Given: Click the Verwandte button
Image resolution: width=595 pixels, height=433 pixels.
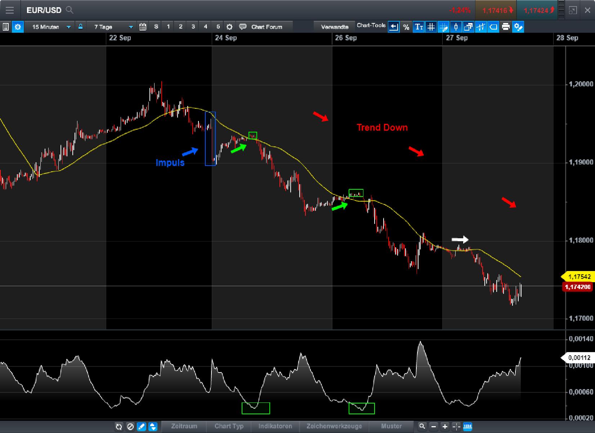Looking at the screenshot, I should pyautogui.click(x=335, y=27).
